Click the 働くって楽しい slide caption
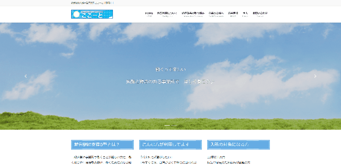341x166 pixels. click(171, 69)
